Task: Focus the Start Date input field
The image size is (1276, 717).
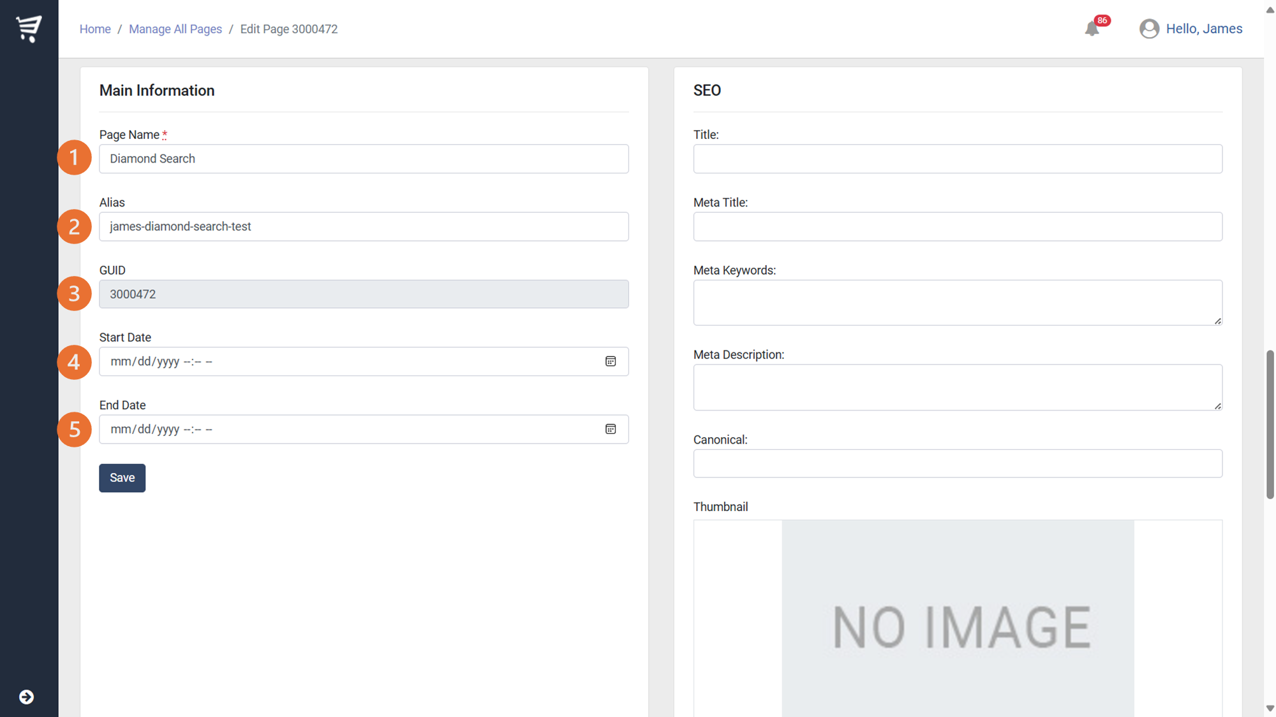Action: [364, 361]
